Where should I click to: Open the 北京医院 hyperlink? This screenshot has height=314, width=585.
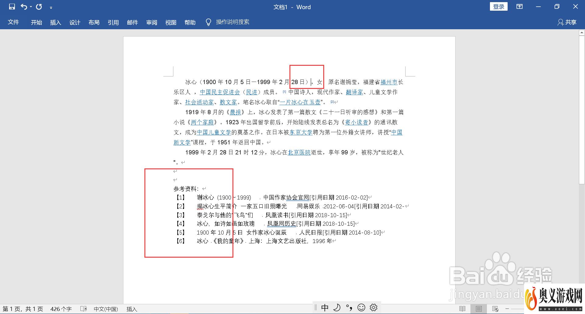[300, 153]
